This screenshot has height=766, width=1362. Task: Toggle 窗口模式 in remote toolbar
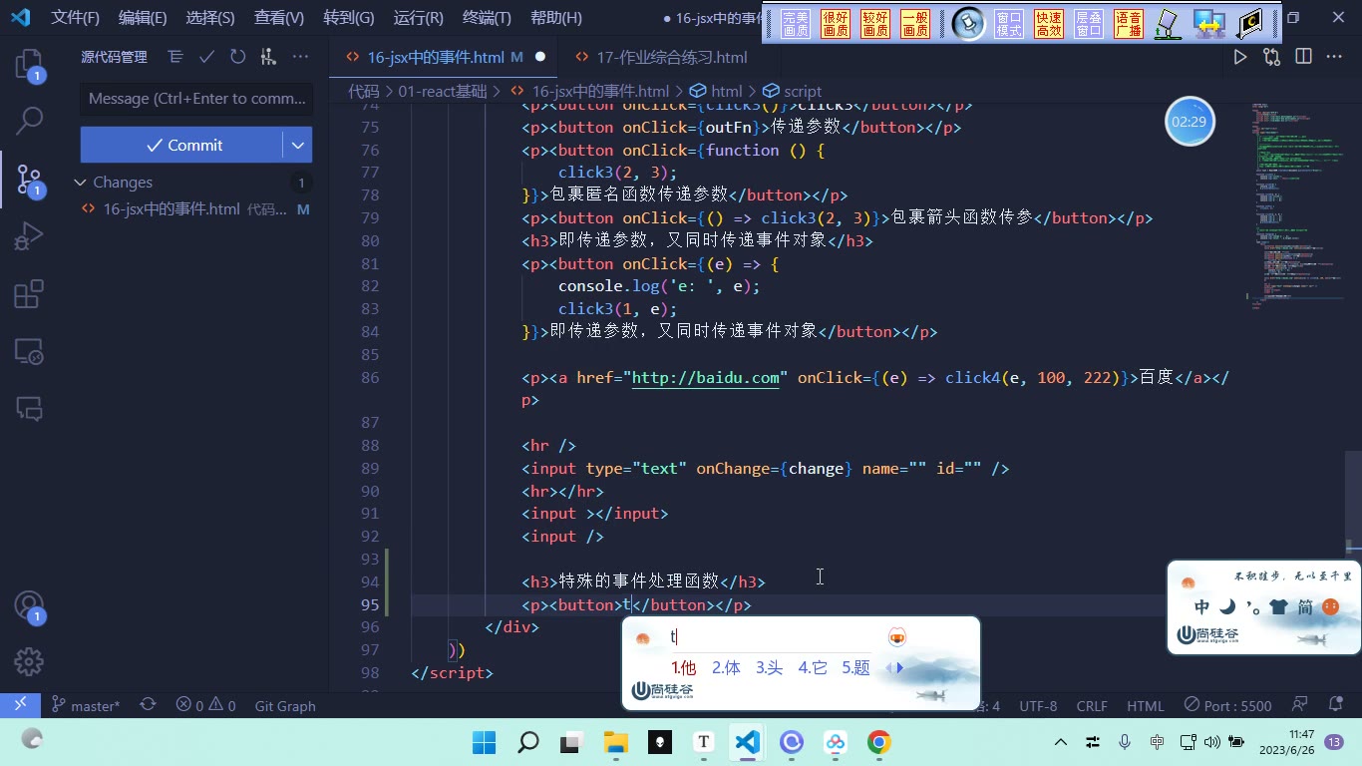point(1009,24)
